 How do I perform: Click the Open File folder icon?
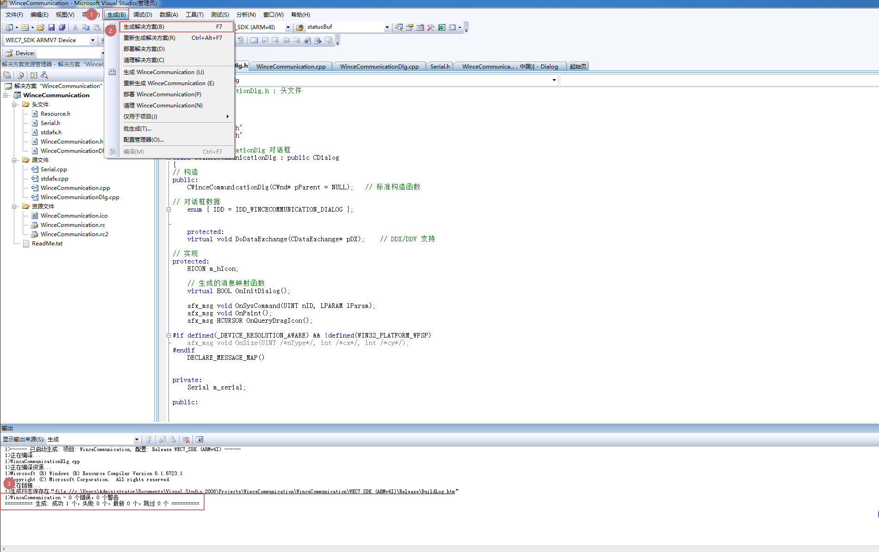(x=41, y=28)
